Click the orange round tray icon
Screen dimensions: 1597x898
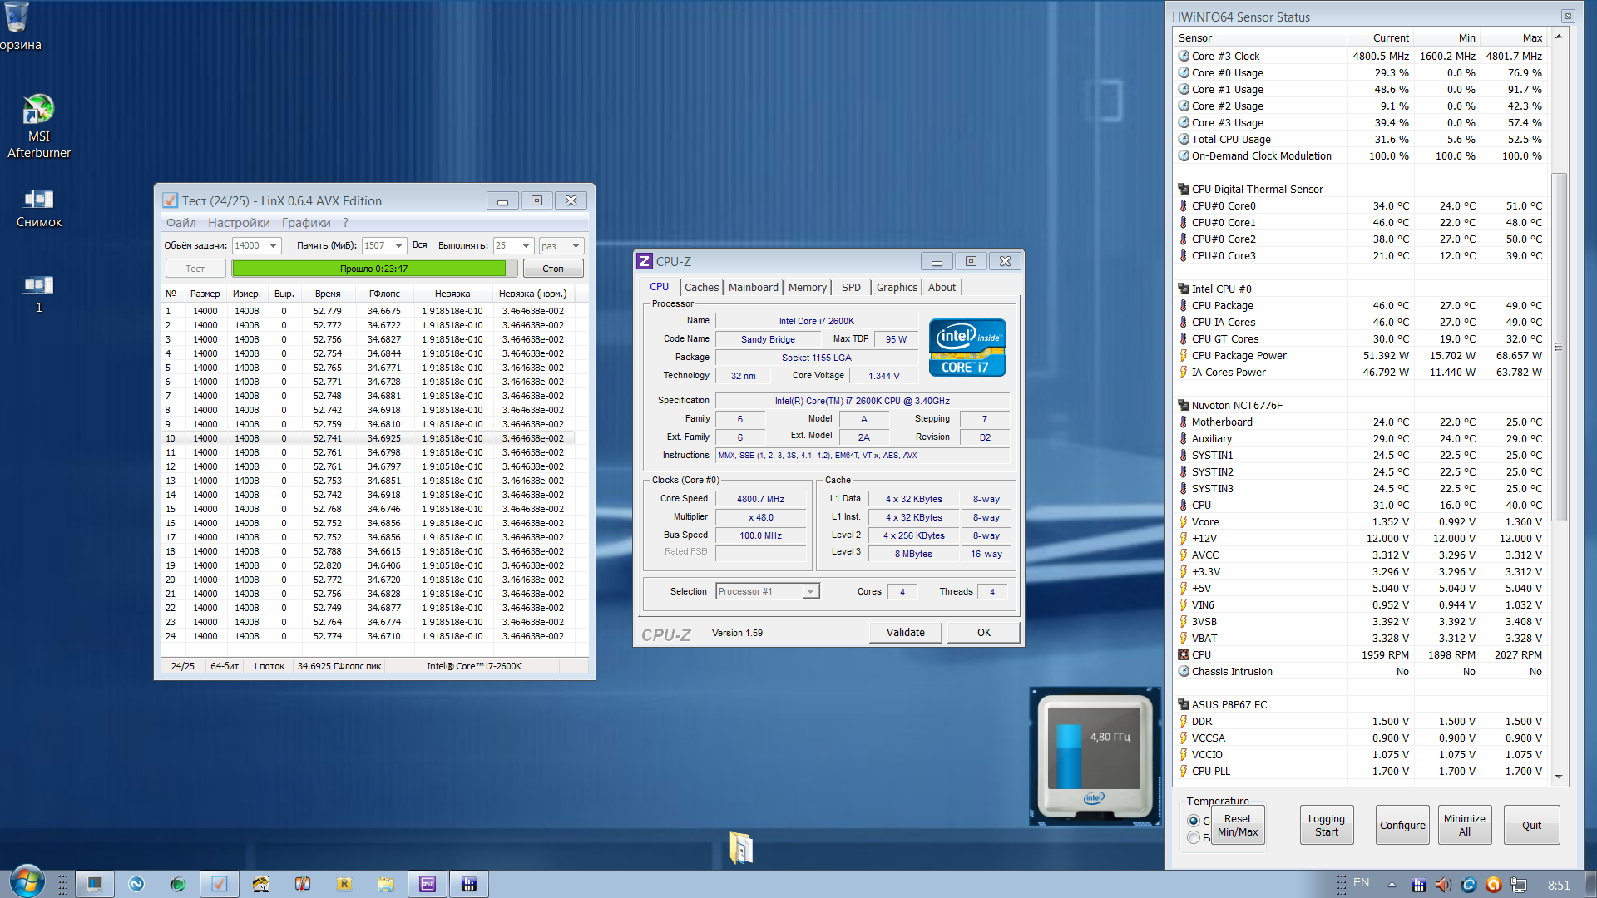1494,885
